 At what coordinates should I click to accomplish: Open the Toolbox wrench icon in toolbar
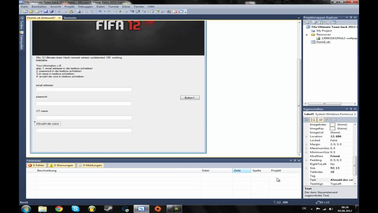(x=163, y=12)
